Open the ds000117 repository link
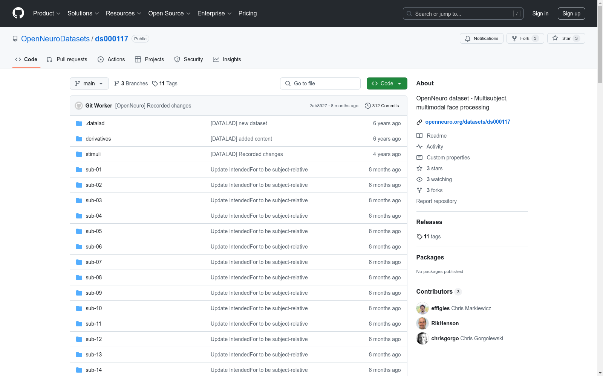Viewport: 603px width, 376px height. (112, 39)
